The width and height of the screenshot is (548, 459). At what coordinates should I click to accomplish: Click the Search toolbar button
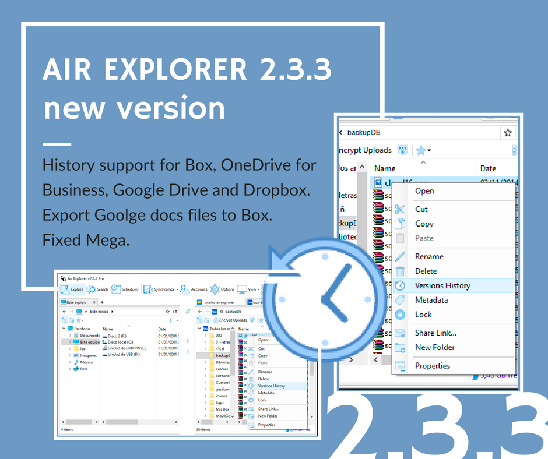tap(97, 289)
